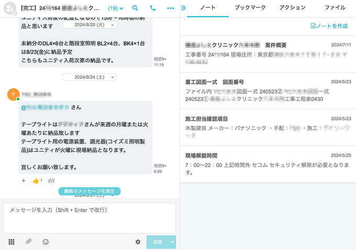
Task: Expand the 2024/8/24 (土) date dropdown
Action: pyautogui.click(x=90, y=77)
